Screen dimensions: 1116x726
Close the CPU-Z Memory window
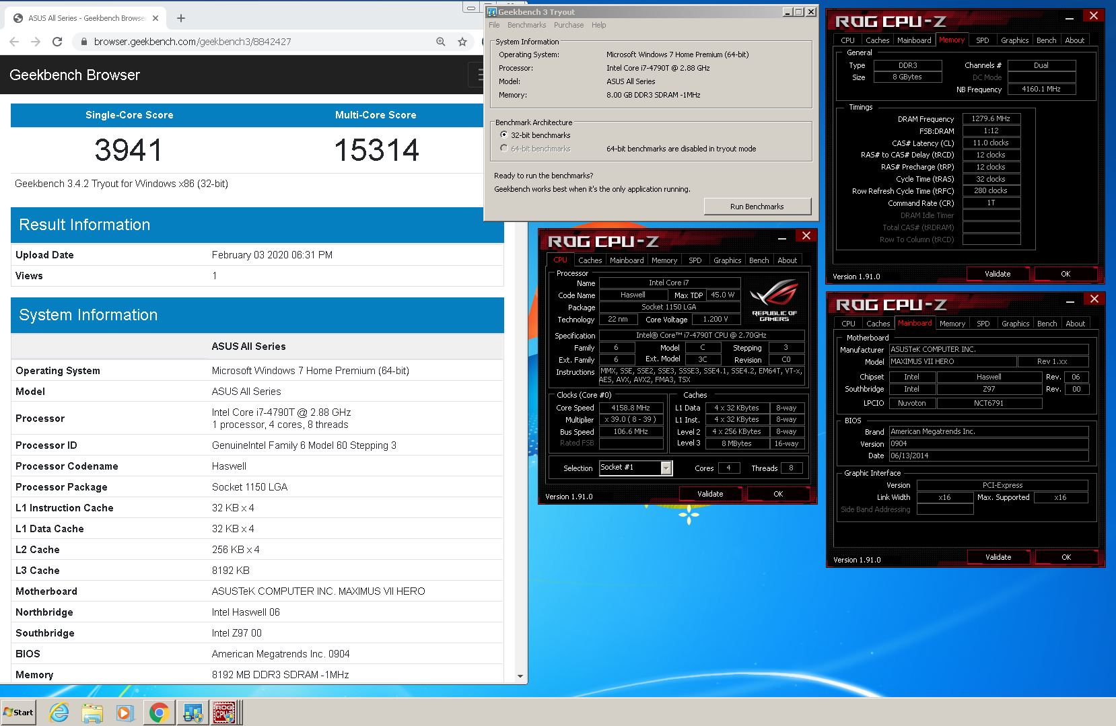coord(1094,15)
